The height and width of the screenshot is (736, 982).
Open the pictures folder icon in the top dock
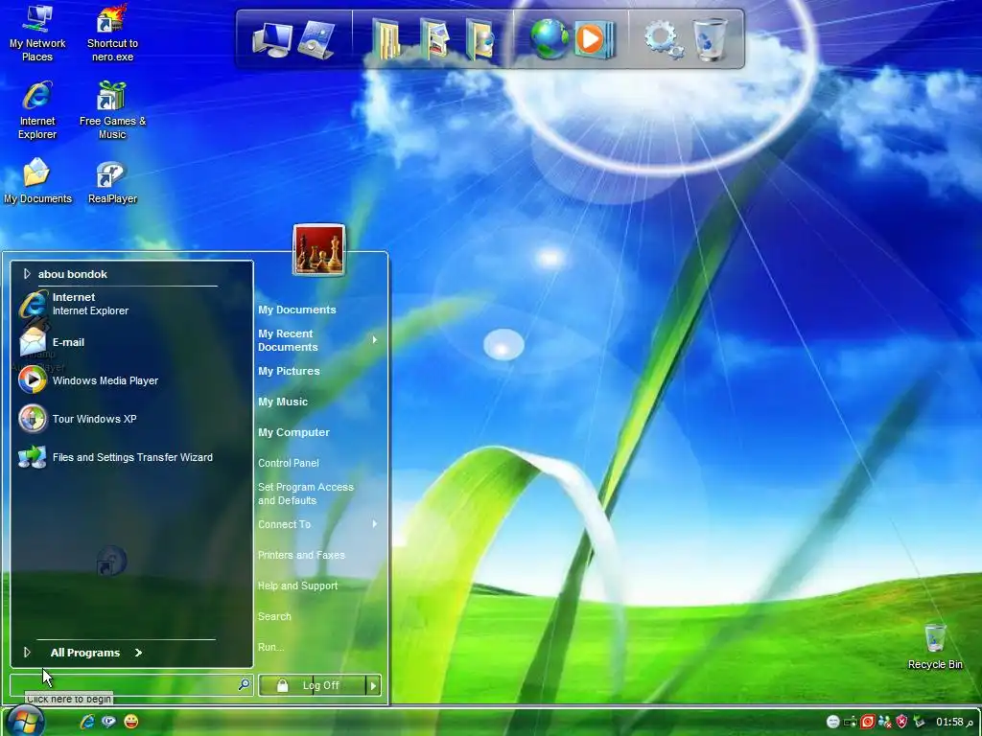434,39
